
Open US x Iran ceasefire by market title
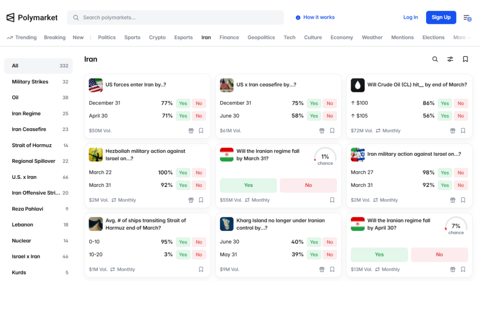click(x=266, y=85)
